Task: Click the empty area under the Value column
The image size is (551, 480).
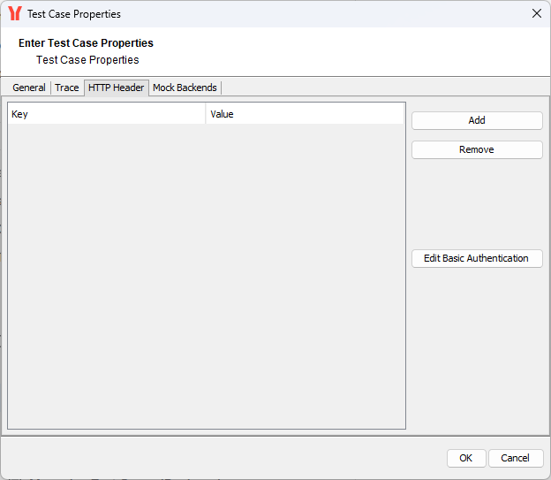Action: 305,265
